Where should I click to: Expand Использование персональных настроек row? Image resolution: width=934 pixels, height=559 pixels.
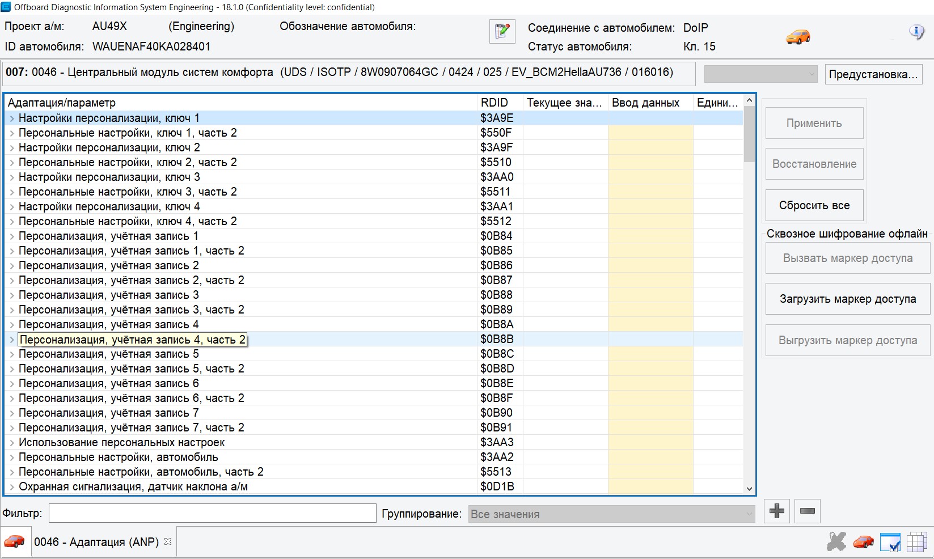(12, 443)
